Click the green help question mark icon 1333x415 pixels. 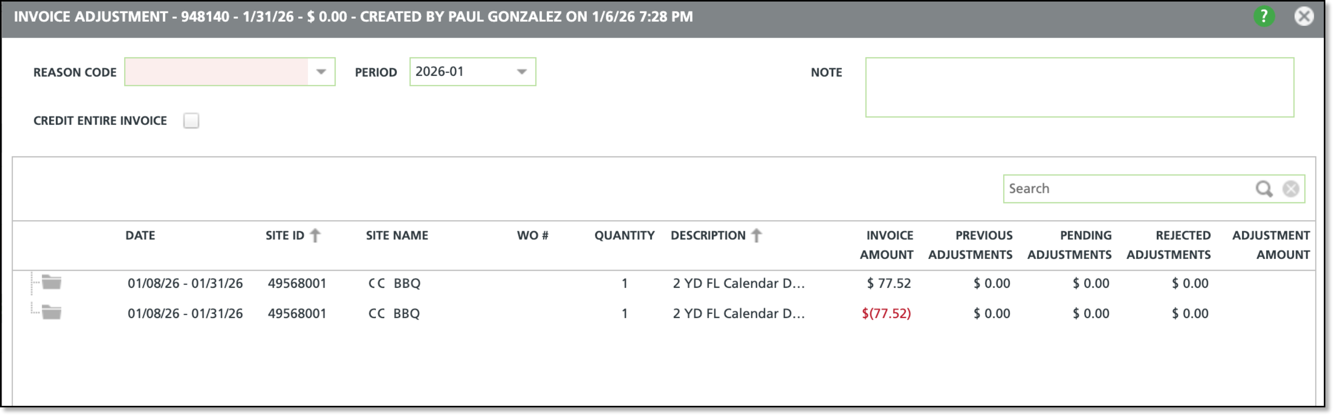[x=1264, y=16]
